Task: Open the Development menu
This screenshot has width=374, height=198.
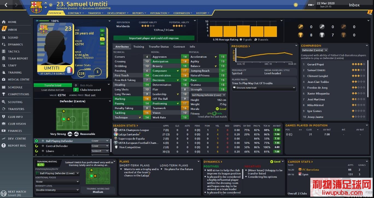Action: pos(118,13)
